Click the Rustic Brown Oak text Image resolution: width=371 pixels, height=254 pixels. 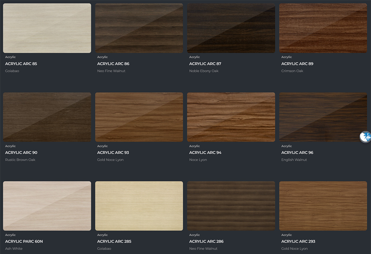tap(20, 160)
